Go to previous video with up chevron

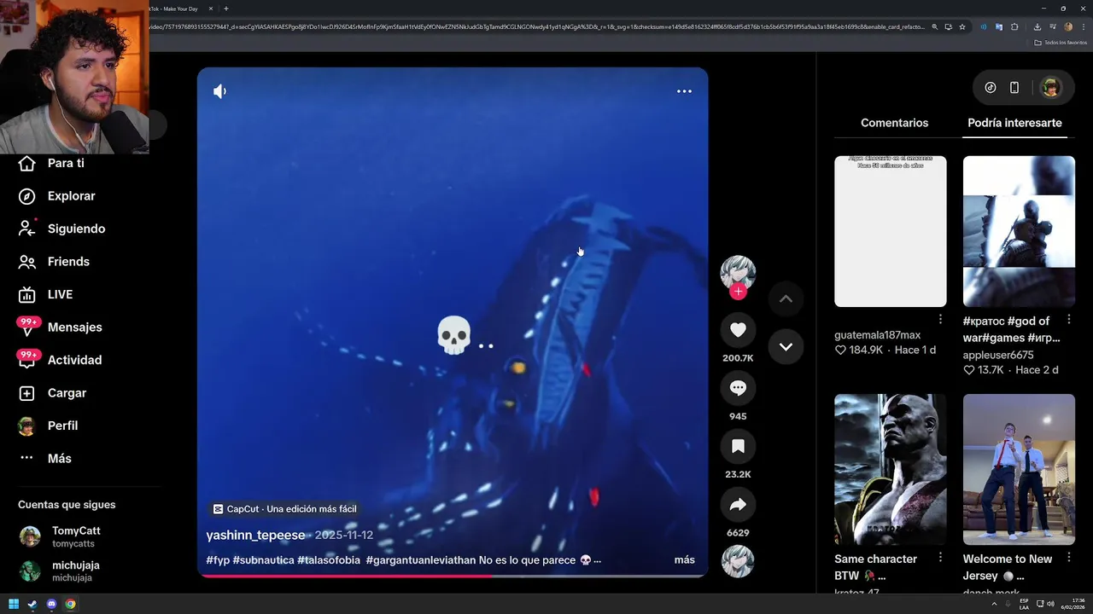pyautogui.click(x=786, y=298)
